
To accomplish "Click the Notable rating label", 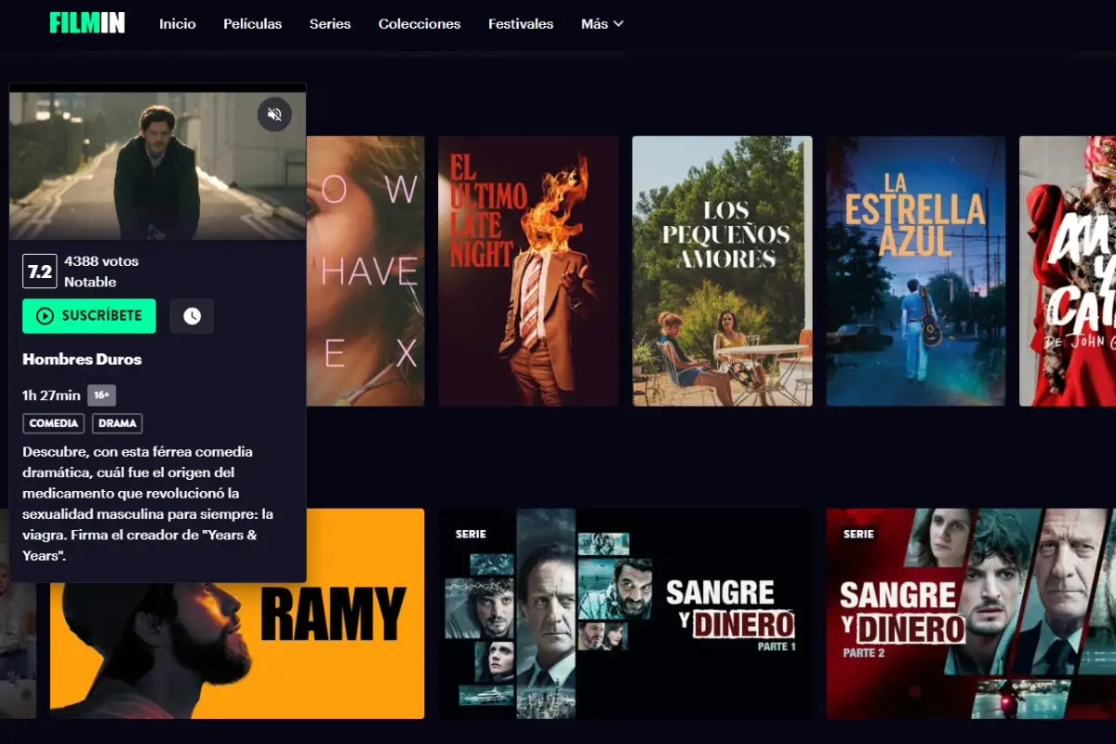I will [x=90, y=282].
